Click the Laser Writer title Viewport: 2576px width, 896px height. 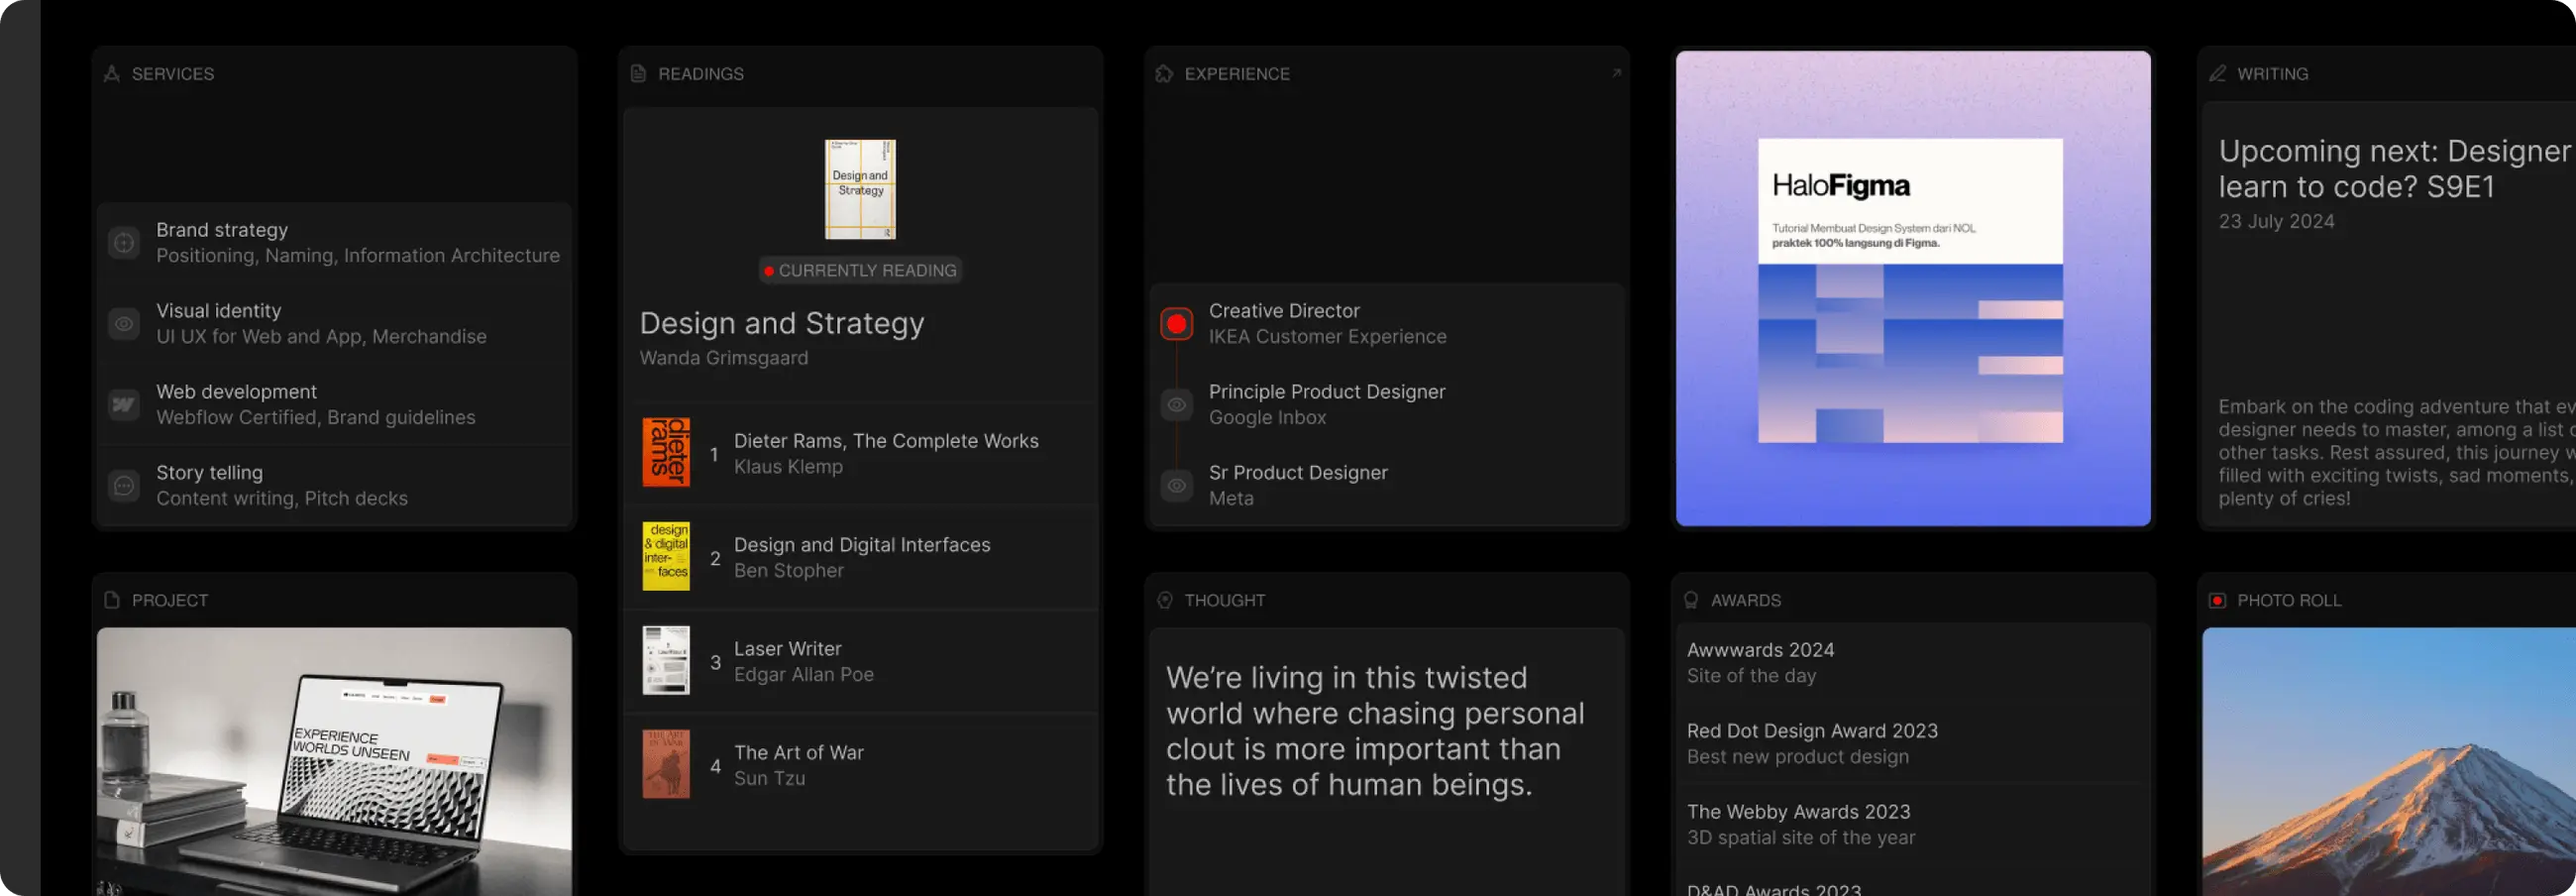tap(788, 649)
